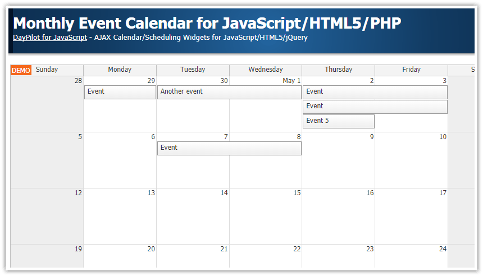Click the empty cell for day 13
Viewport: 483px width, 276px height.
point(120,219)
